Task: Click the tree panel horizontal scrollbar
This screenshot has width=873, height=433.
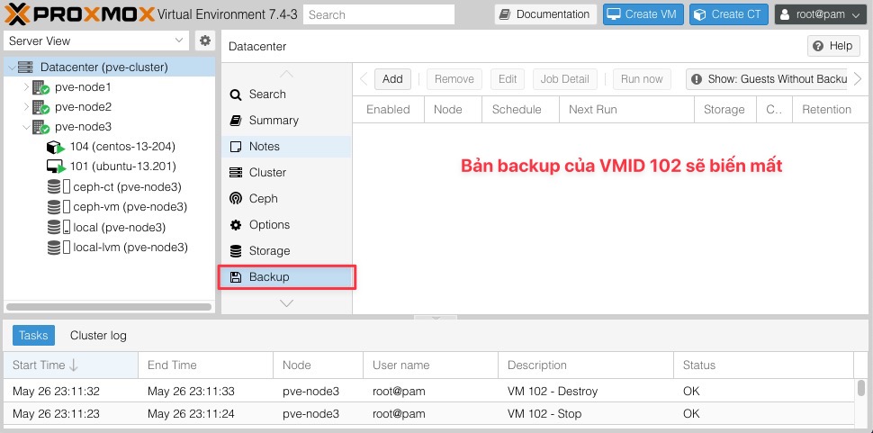Action: click(x=109, y=307)
